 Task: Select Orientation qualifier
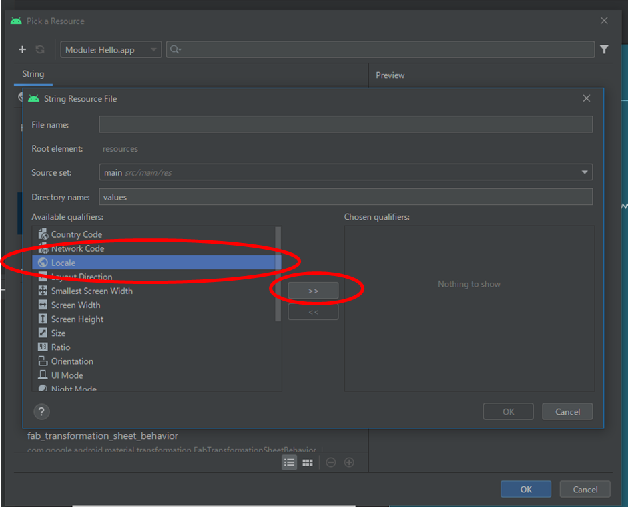(x=153, y=361)
